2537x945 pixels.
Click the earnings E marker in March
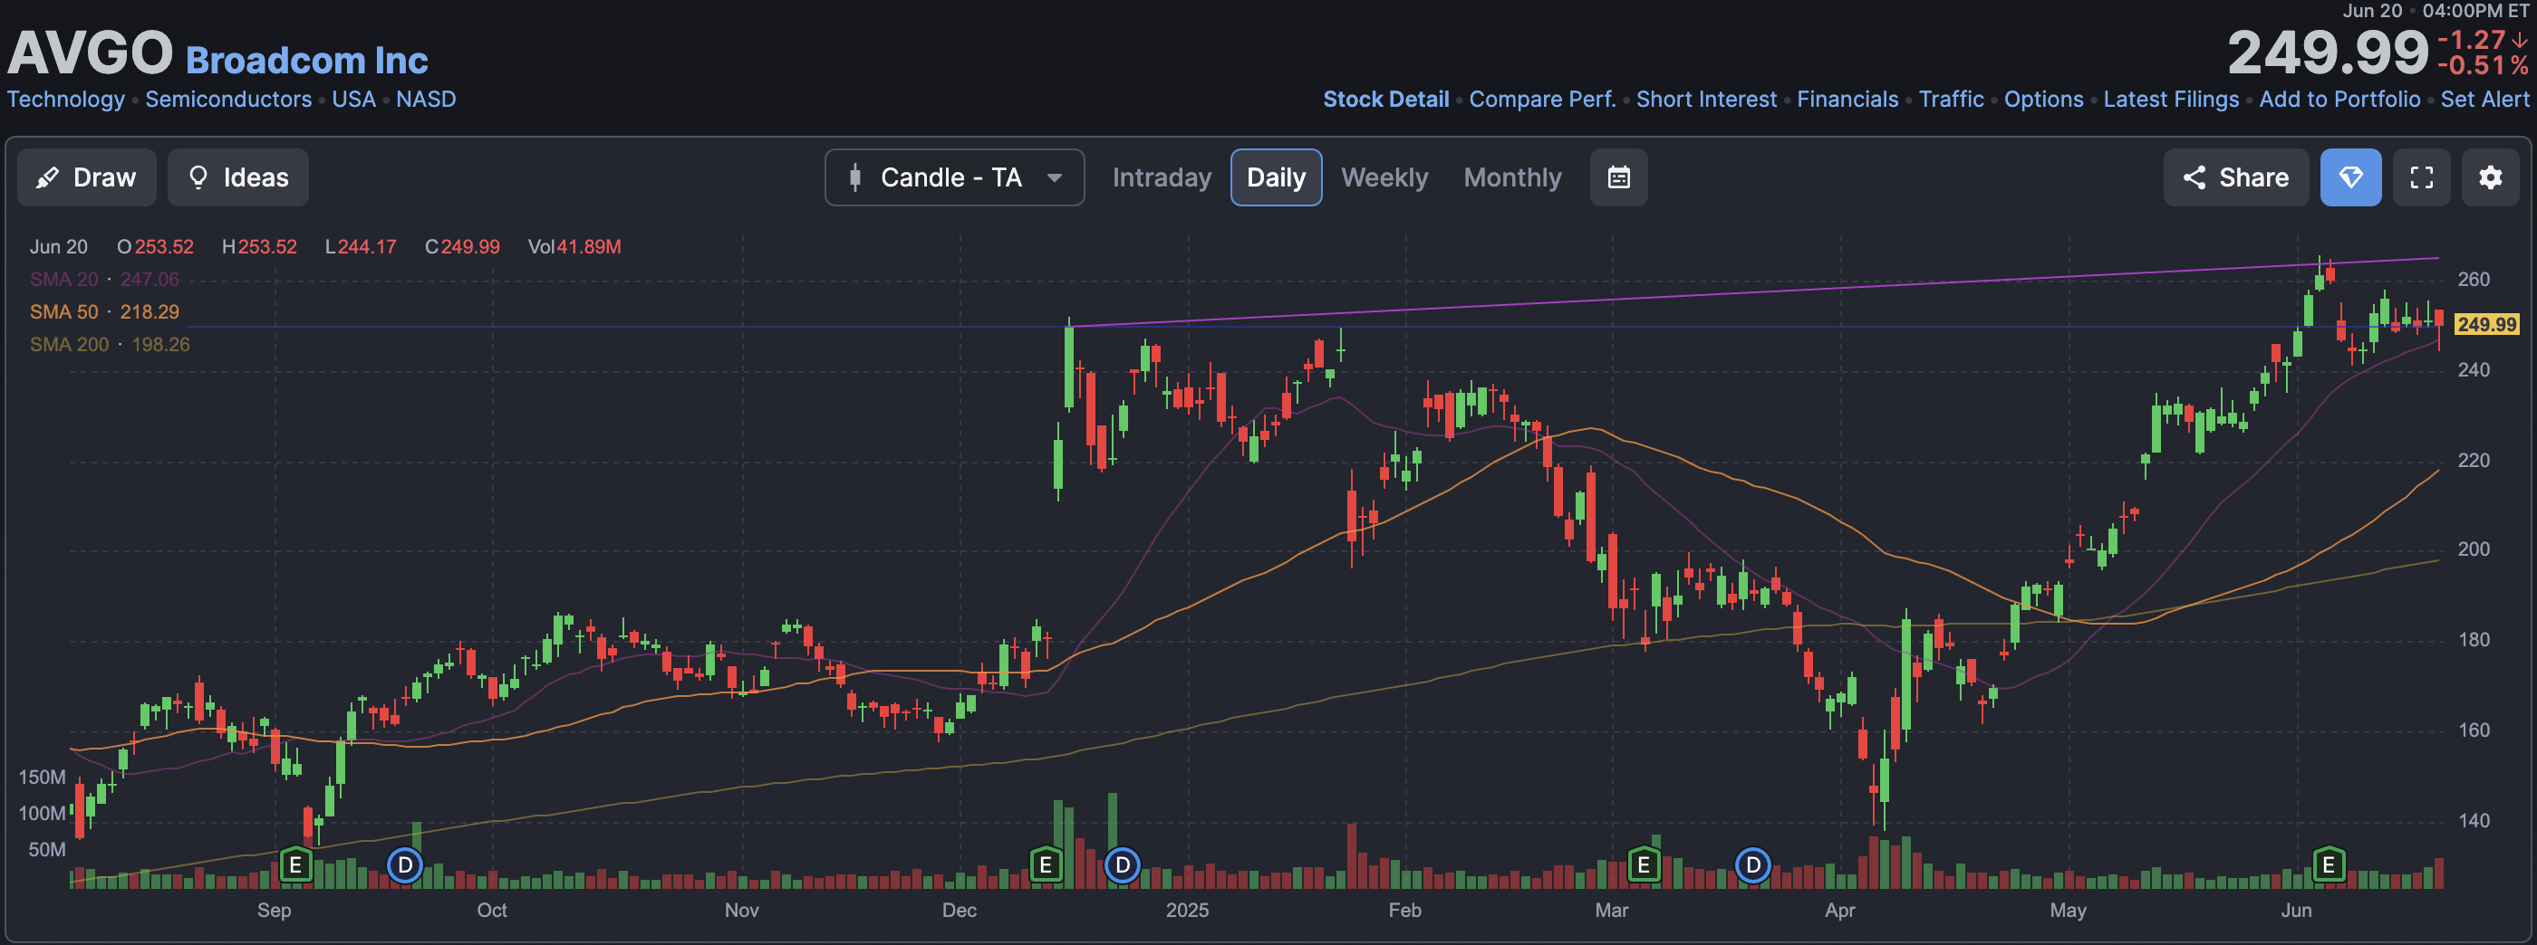[1643, 865]
